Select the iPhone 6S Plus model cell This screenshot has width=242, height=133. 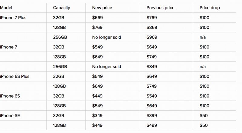click(x=15, y=76)
